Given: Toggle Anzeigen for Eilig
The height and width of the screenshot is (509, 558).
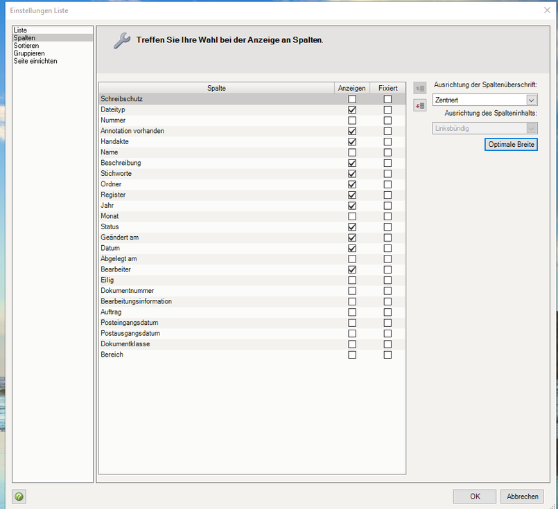Looking at the screenshot, I should click(352, 280).
